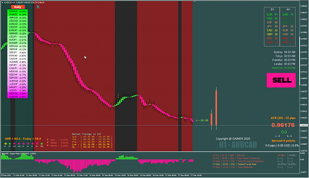
Task: Click the pink down W1 trend arrow
Action: click(x=37, y=144)
